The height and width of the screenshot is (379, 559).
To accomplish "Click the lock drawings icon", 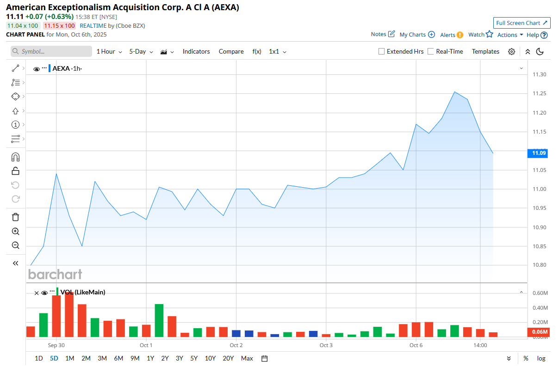I will point(15,171).
